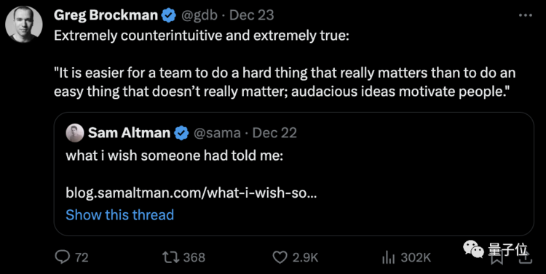Open the three-dot more options menu

tap(526, 15)
